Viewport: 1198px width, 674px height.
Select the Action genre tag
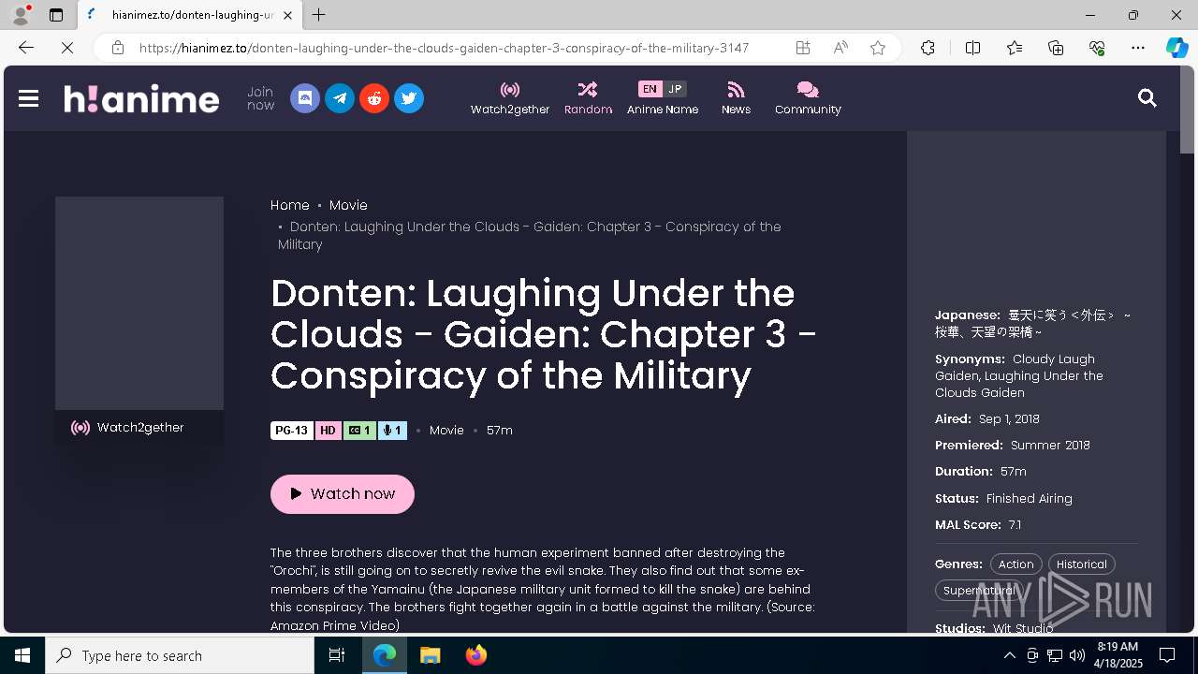(1015, 564)
